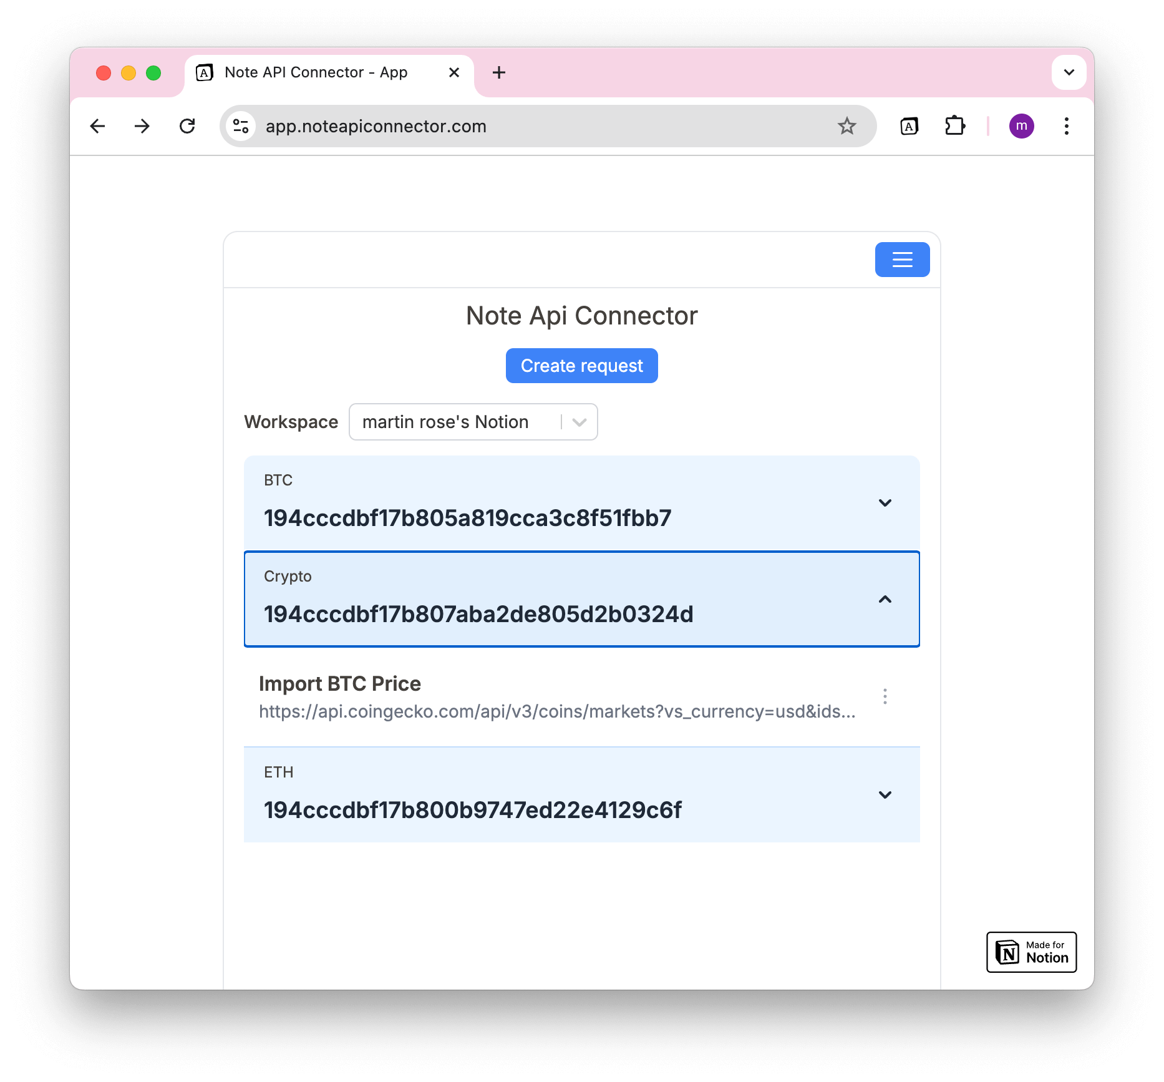This screenshot has height=1082, width=1164.
Task: Open Chrome's three-dot menu
Action: click(x=1067, y=126)
